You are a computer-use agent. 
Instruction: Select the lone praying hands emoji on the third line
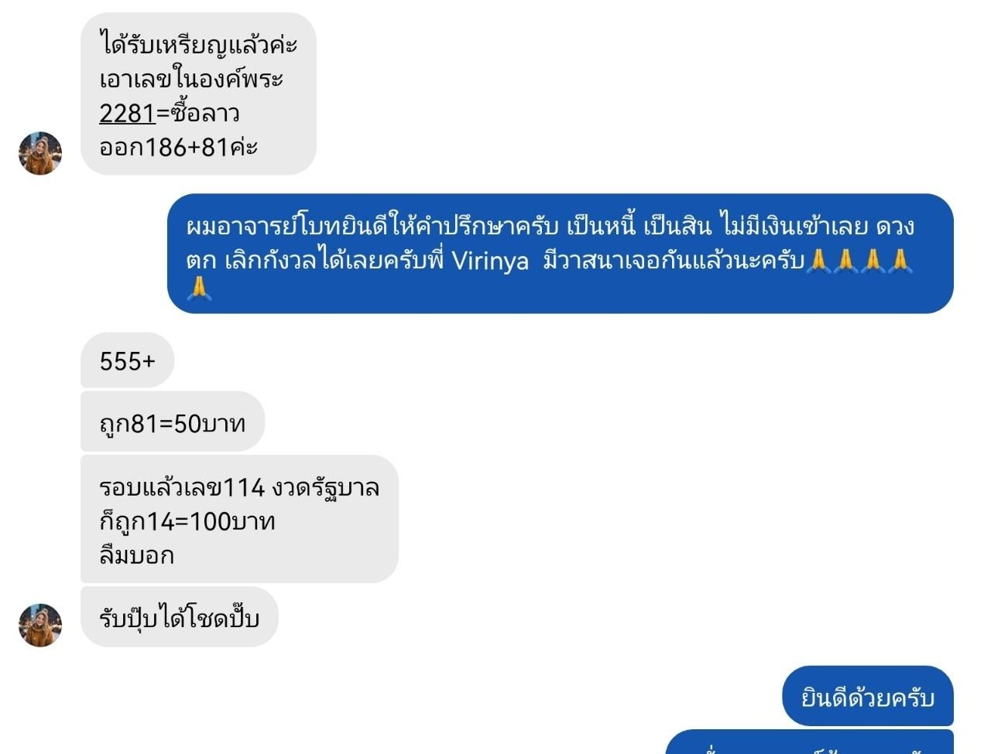(x=199, y=288)
